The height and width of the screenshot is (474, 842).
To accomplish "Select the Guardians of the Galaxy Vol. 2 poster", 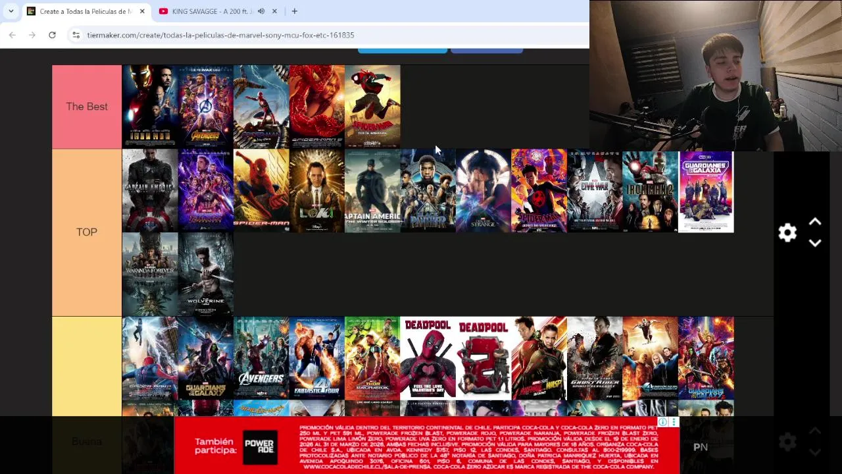I will [706, 358].
